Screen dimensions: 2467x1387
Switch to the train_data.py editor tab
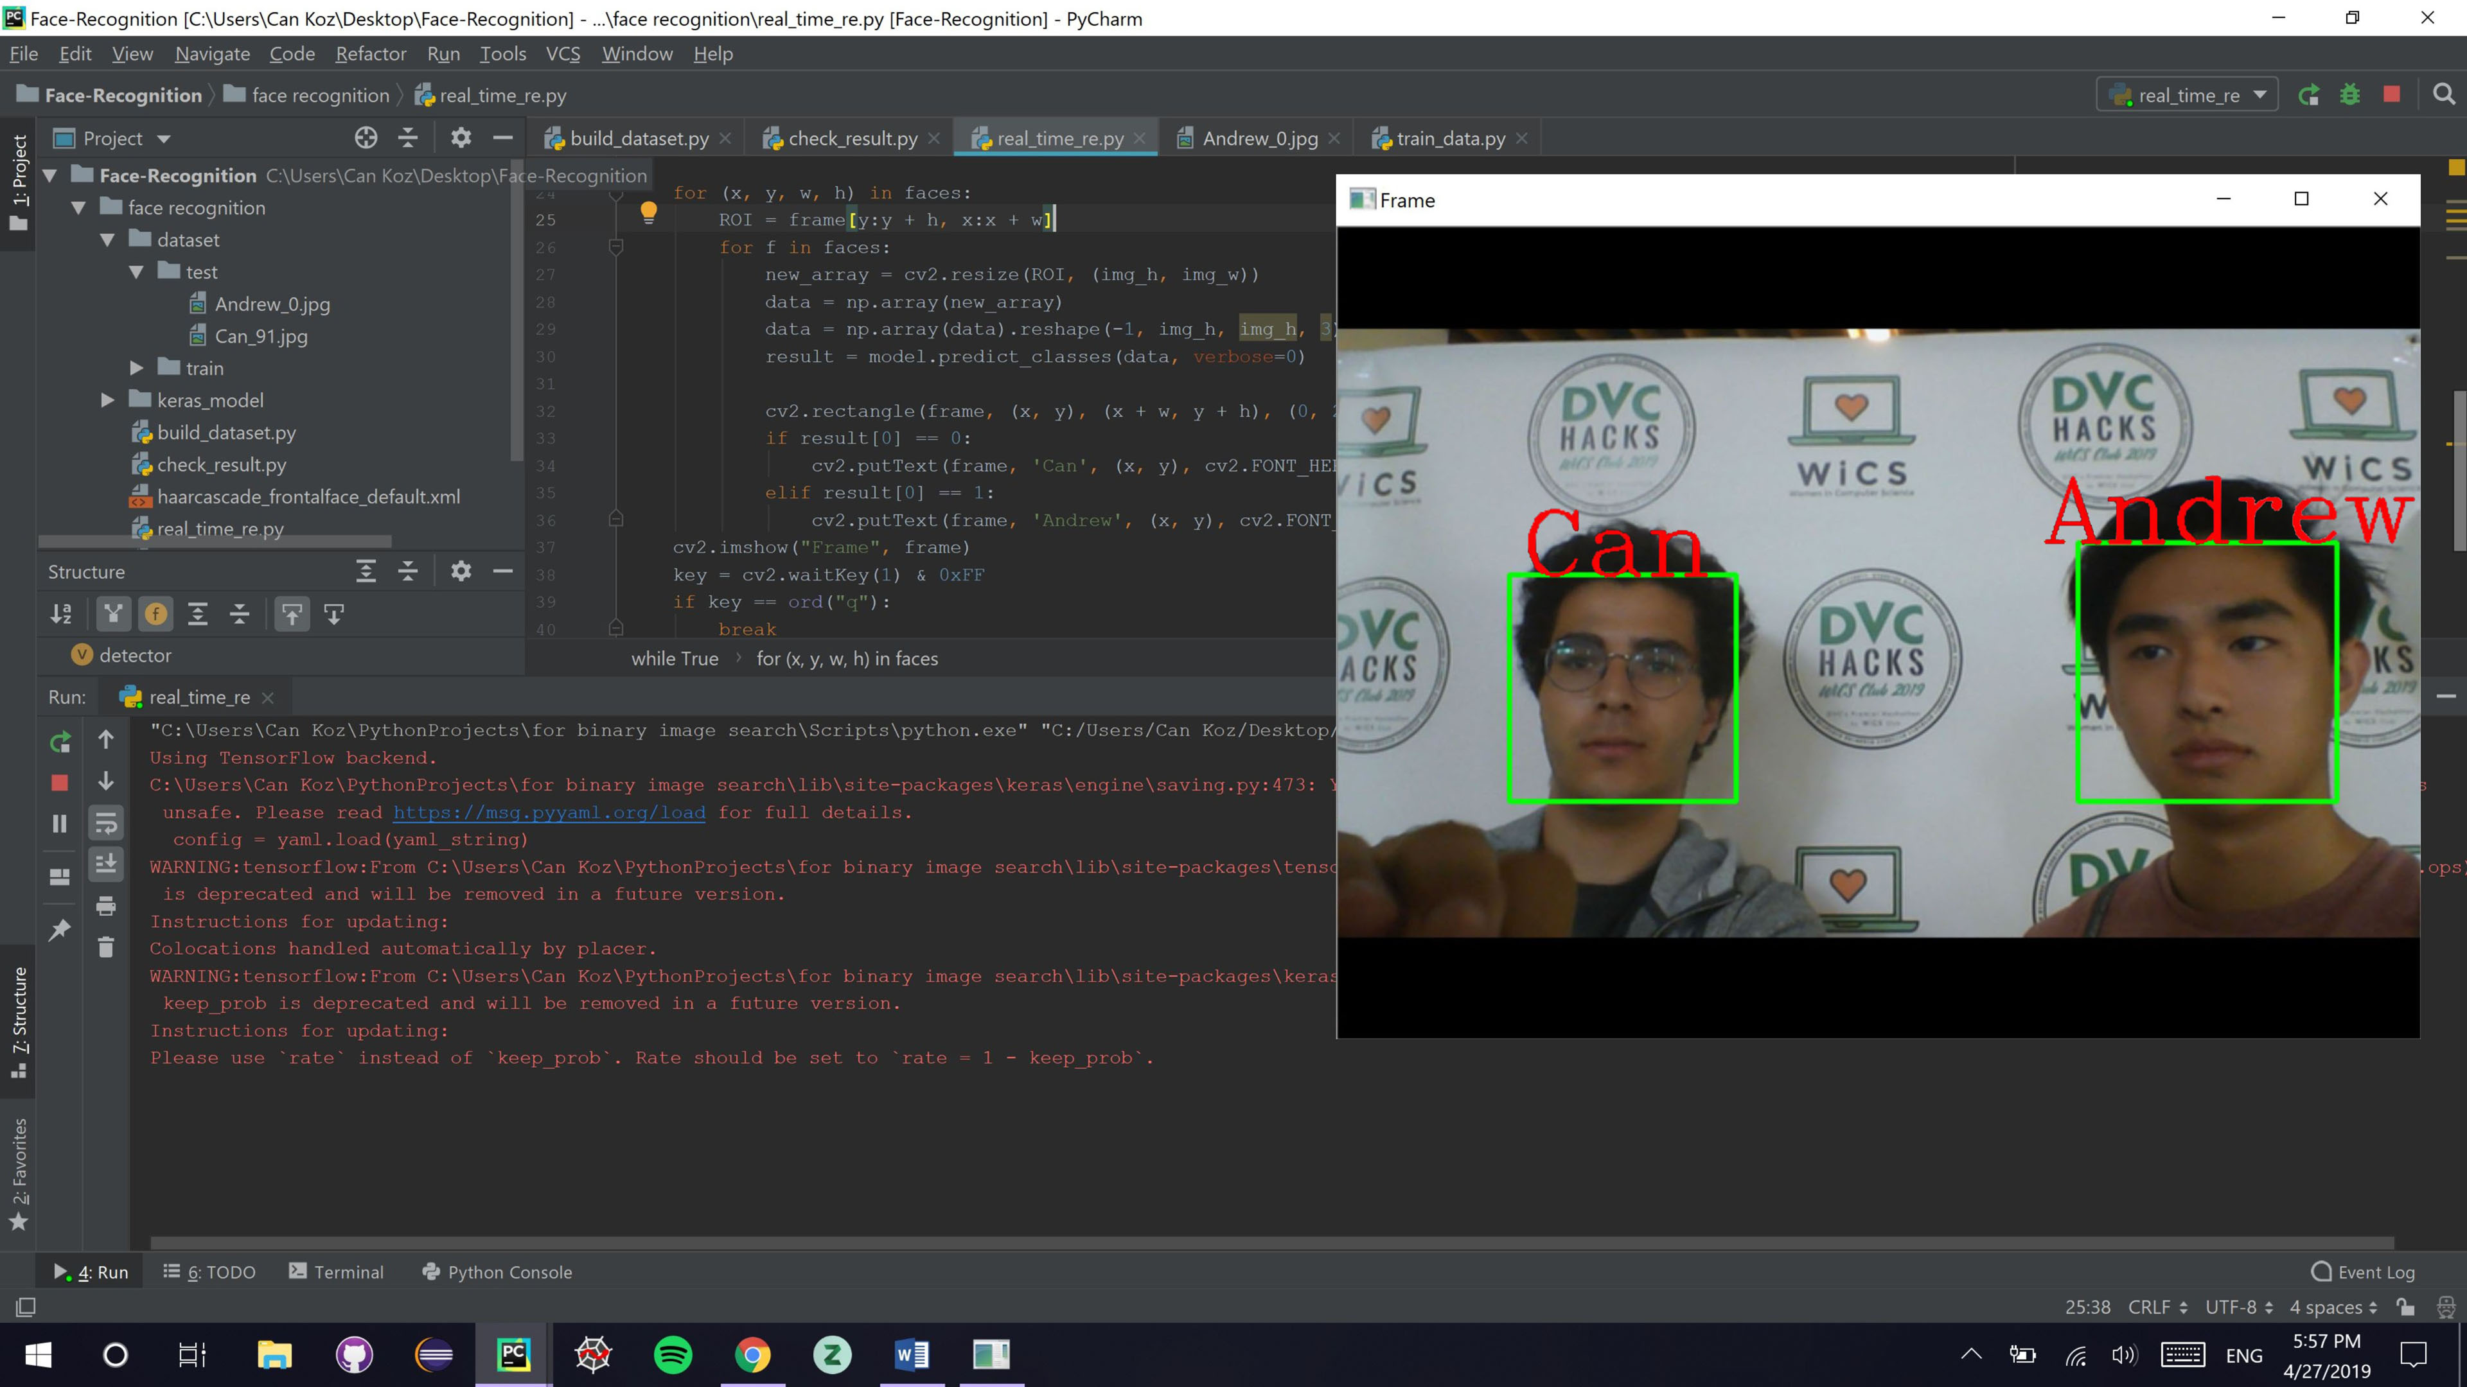(1449, 139)
